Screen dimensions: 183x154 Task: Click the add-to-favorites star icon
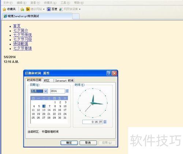[22, 9]
